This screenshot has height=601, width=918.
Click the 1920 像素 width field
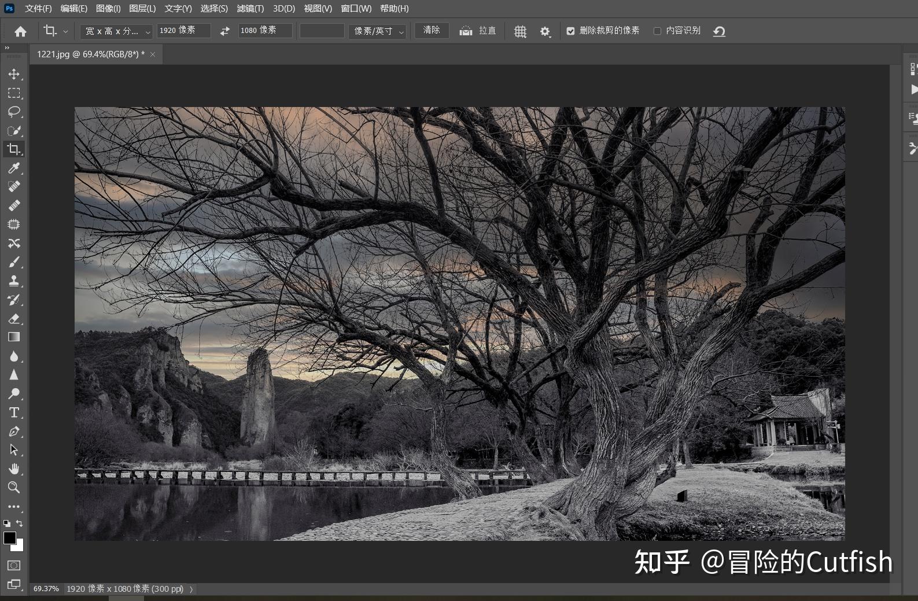184,31
